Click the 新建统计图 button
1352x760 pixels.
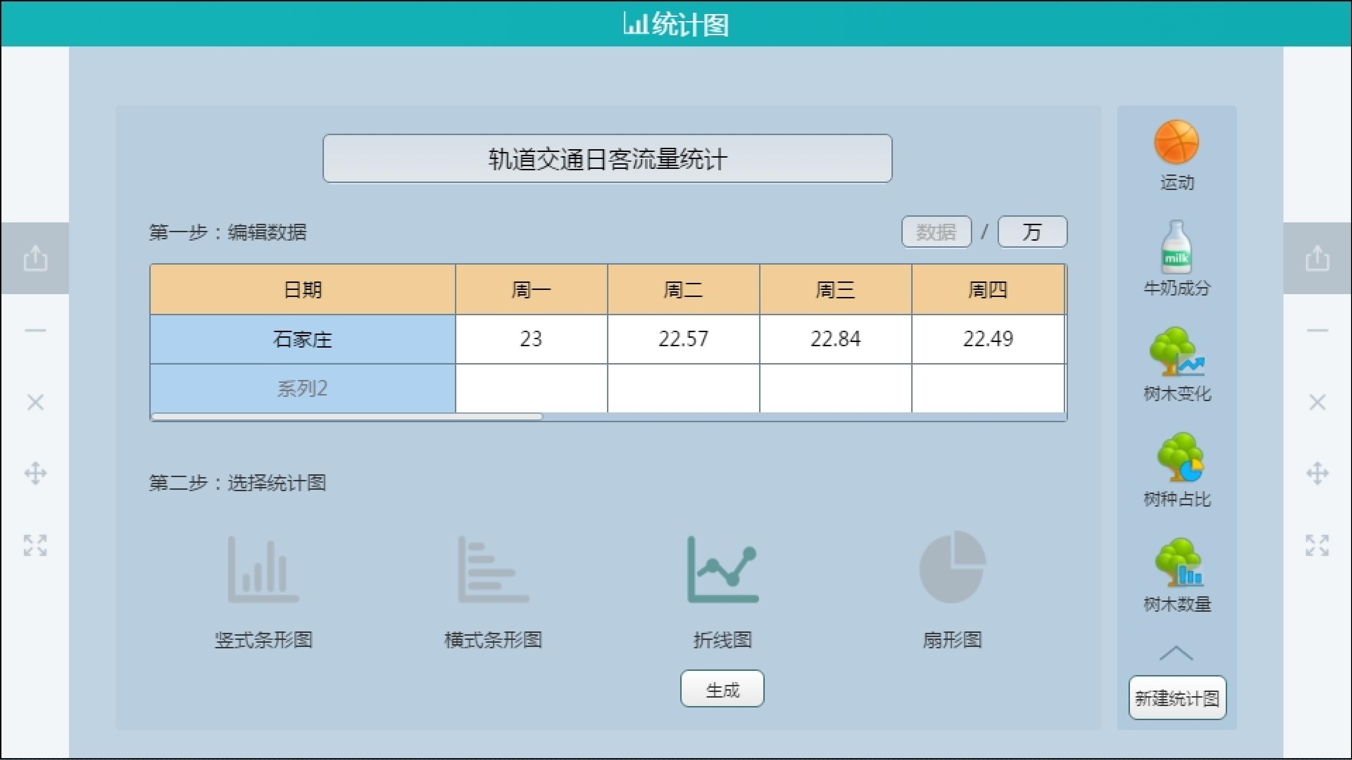tap(1177, 698)
